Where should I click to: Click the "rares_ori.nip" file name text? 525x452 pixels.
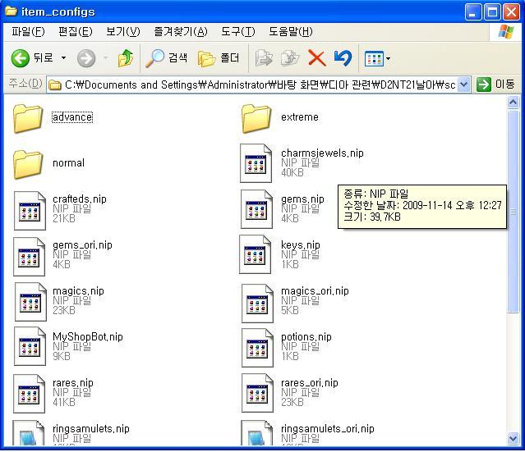click(x=310, y=383)
